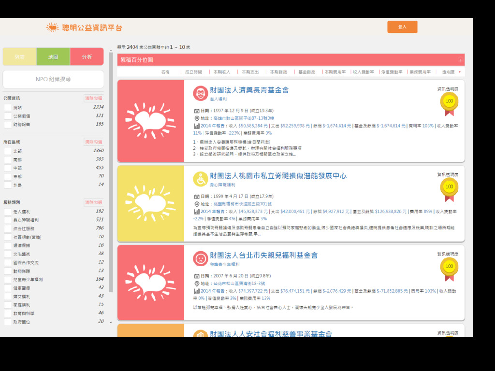Click the yellow heart thumbnail of 脊髓損傷潛能發展中心

click(151, 203)
